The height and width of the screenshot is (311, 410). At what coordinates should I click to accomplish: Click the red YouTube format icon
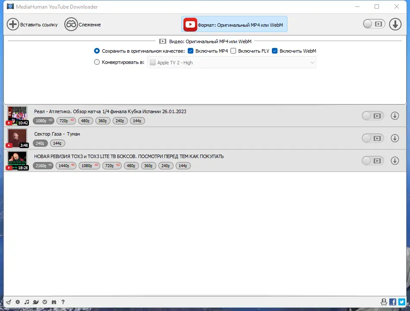pos(190,25)
